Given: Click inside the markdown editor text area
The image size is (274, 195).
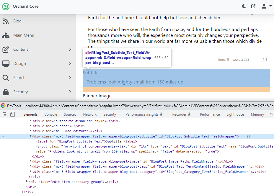Looking at the screenshot, I should 176,34.
